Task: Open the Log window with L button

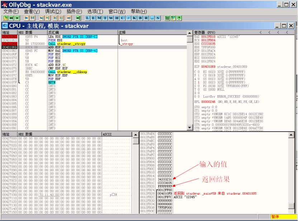Action: 88,18
